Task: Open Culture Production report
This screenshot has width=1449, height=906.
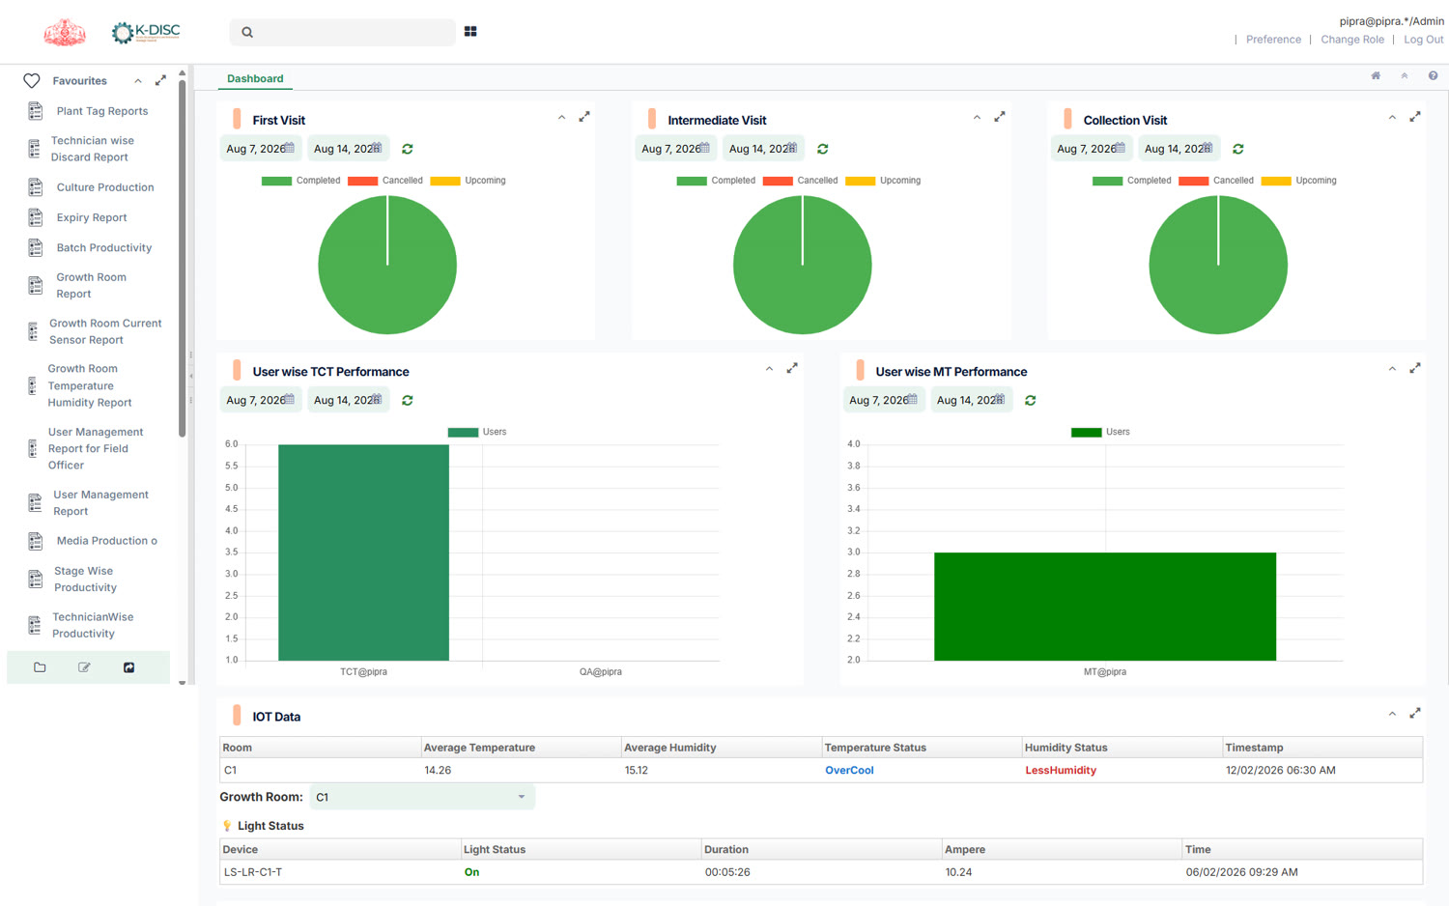Action: (x=105, y=187)
